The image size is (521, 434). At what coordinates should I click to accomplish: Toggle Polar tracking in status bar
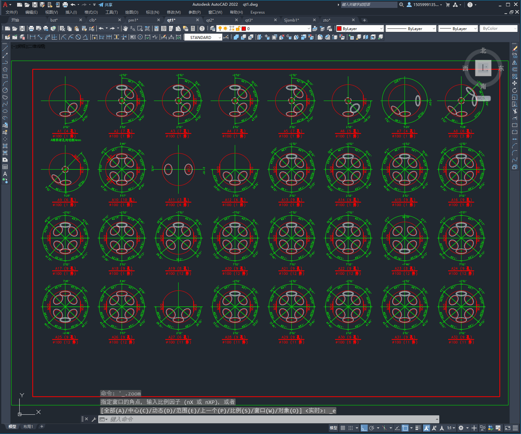coord(372,428)
